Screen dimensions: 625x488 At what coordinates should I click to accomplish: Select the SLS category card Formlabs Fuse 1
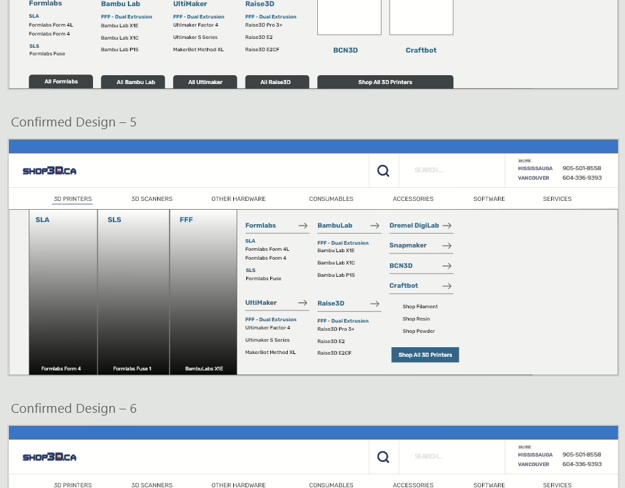[x=133, y=292]
